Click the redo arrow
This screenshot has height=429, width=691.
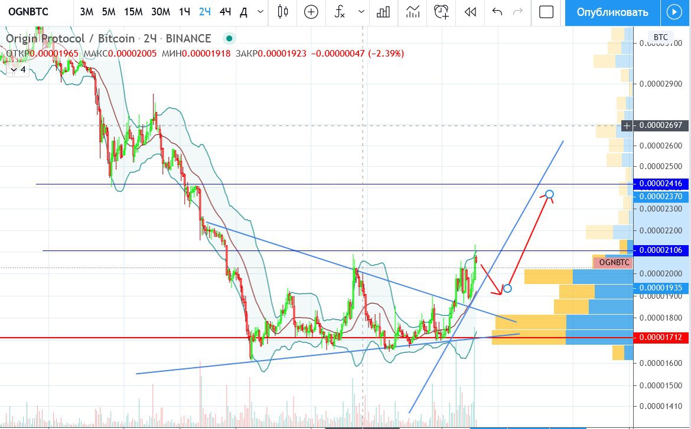click(x=518, y=12)
